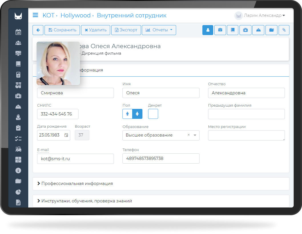Click the Отчество field with Александровна
The width and height of the screenshot is (302, 234).
246,93
